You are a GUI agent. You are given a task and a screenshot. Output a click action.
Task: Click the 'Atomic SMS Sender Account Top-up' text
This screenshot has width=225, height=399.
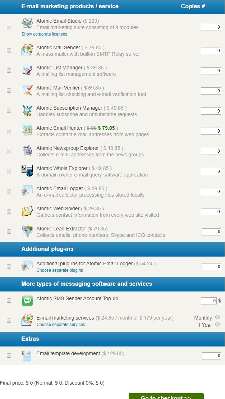point(77,298)
